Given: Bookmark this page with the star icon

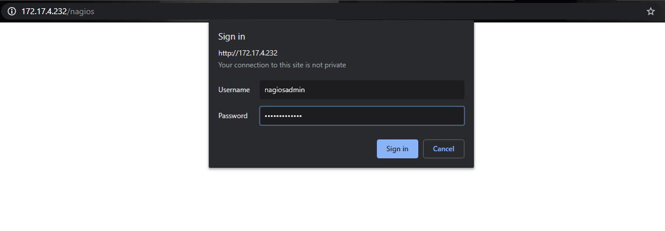Looking at the screenshot, I should coord(651,11).
